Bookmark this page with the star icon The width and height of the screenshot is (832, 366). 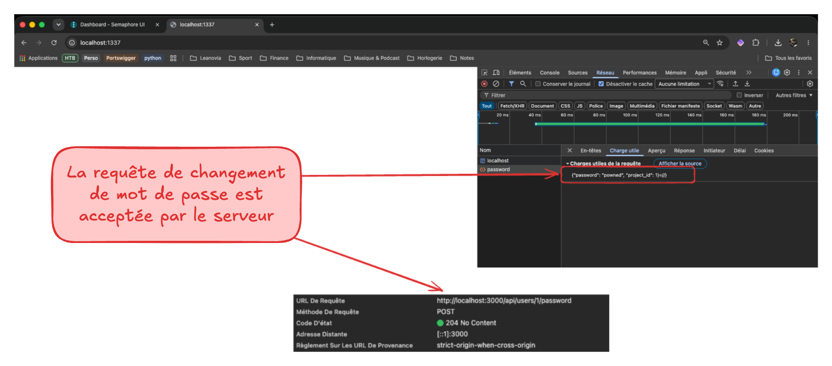point(719,43)
